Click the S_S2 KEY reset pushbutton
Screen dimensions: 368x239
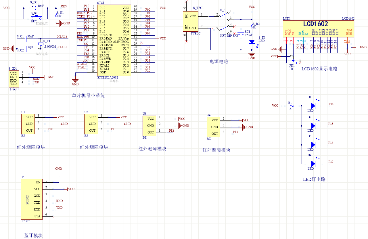[37, 16]
